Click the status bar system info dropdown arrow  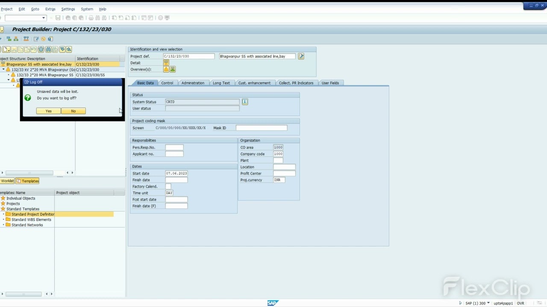[x=488, y=303]
